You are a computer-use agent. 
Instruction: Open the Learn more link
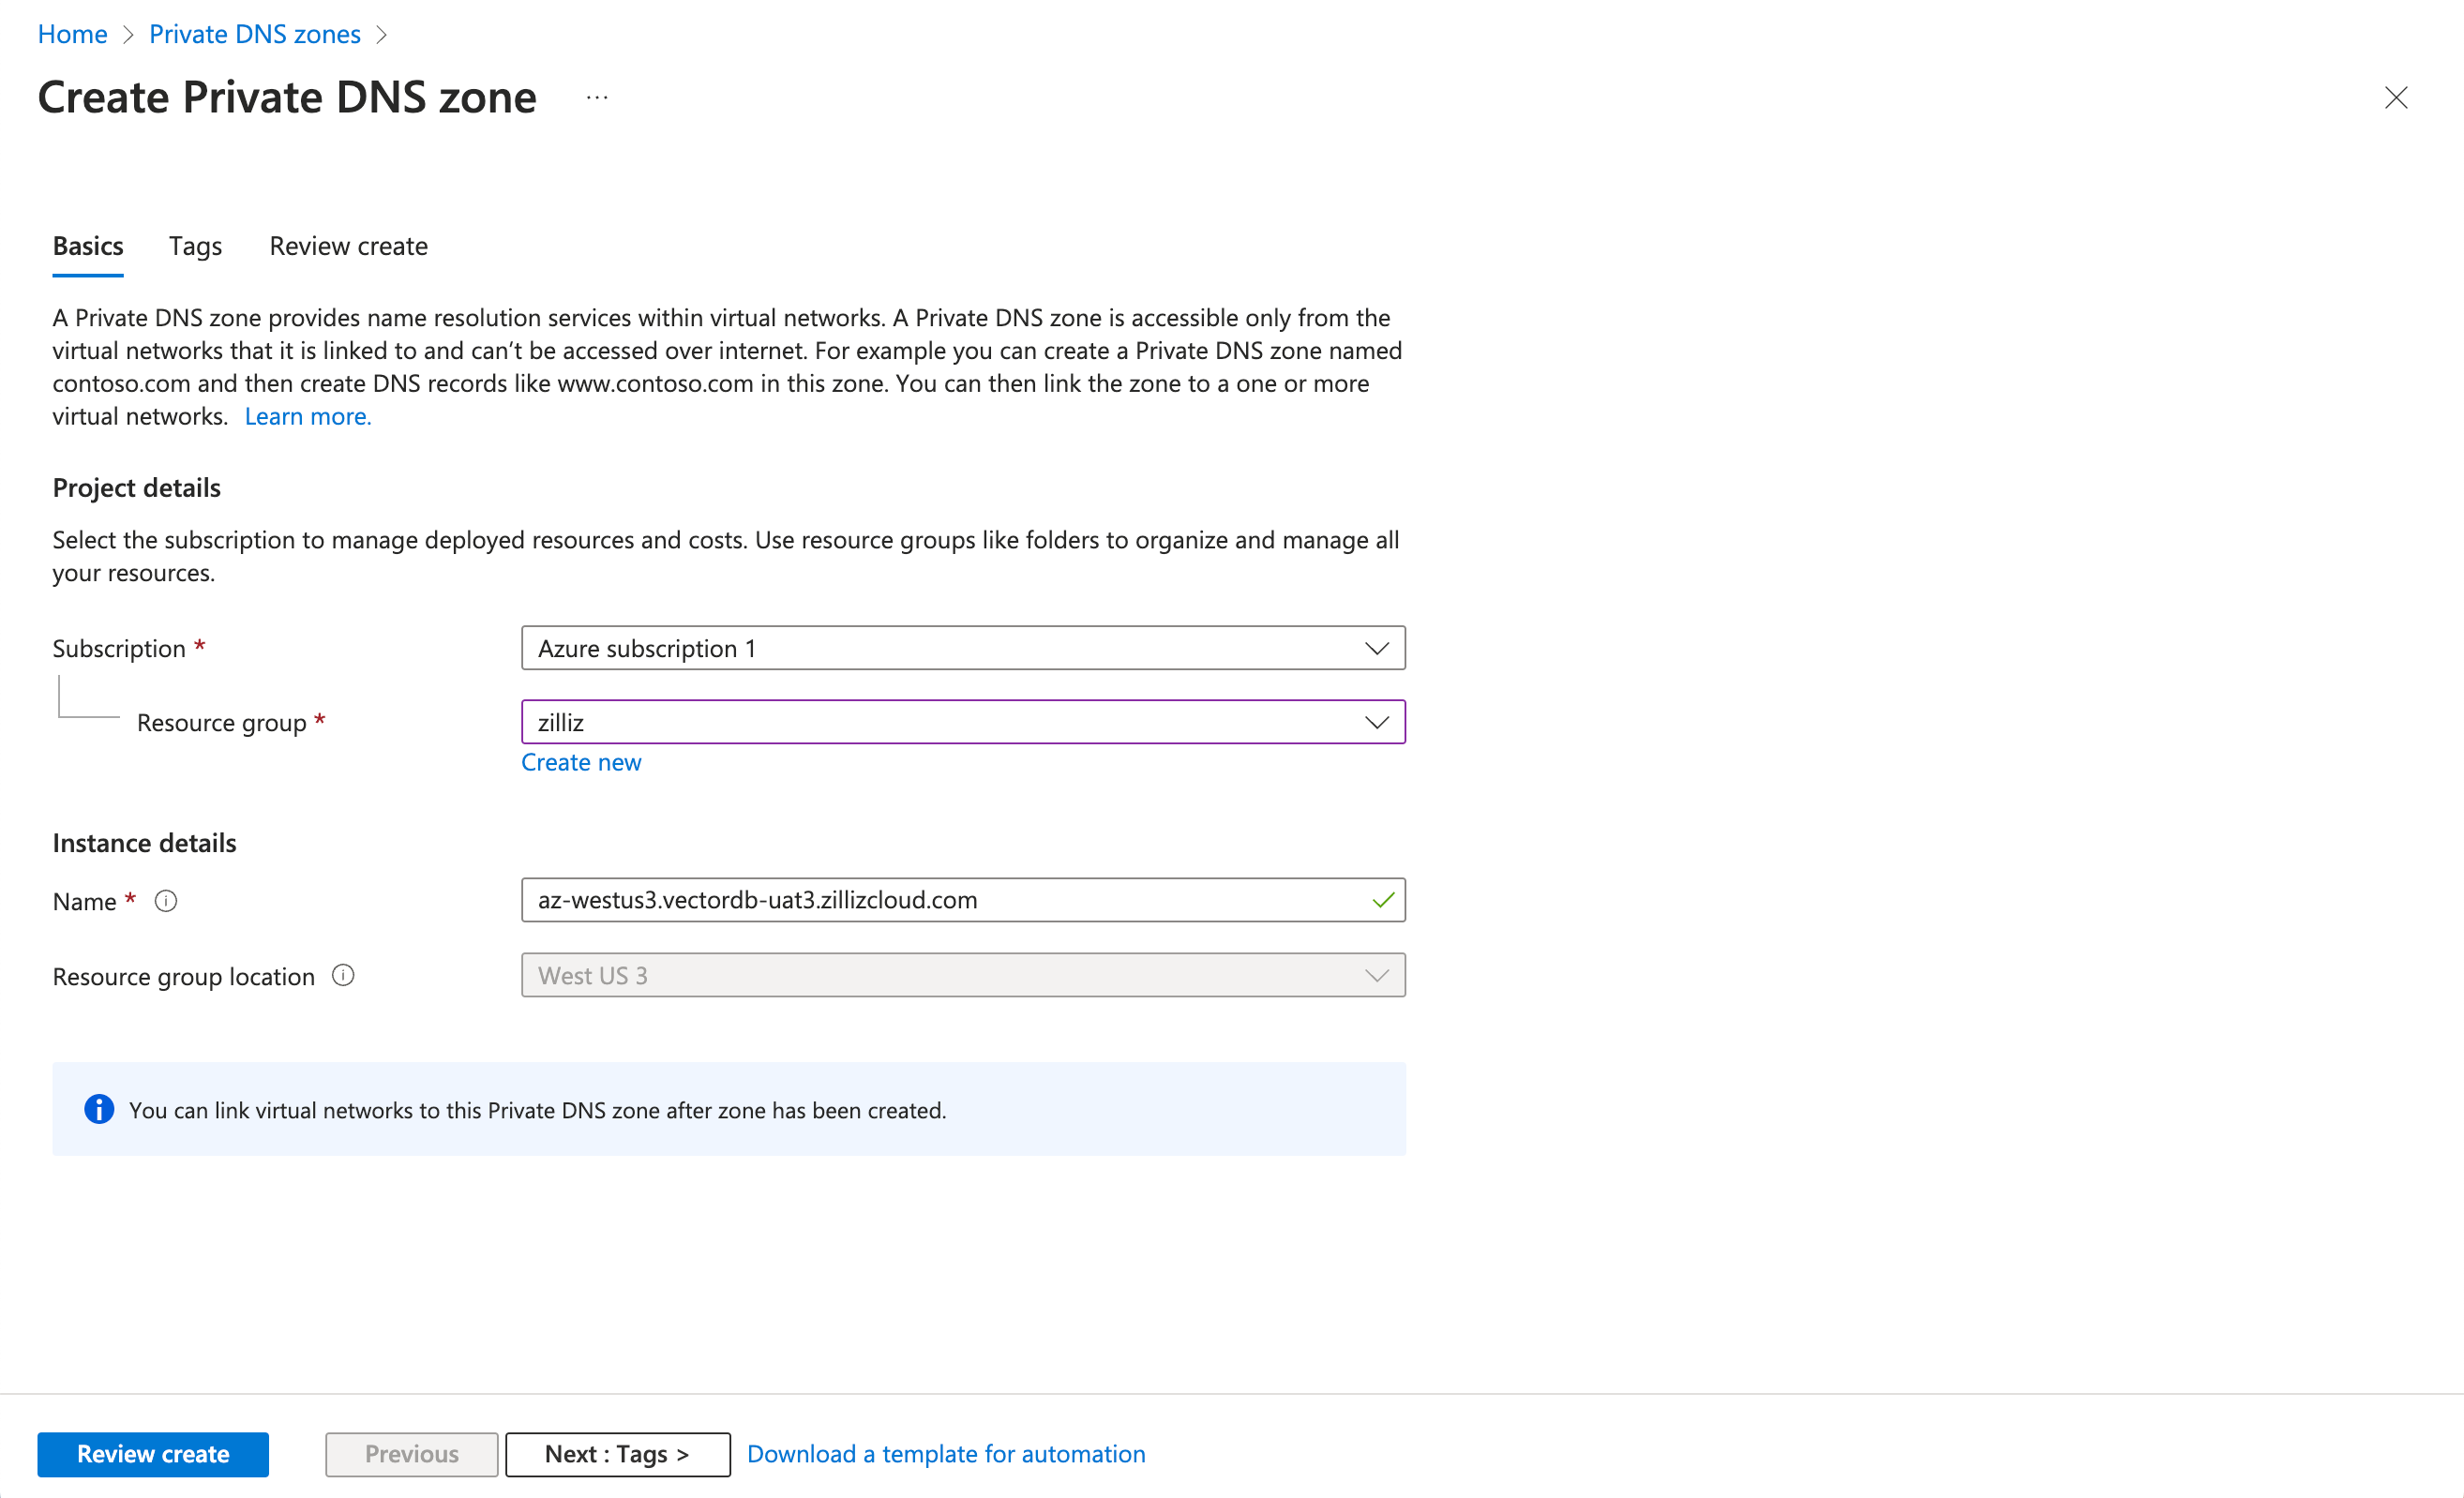click(x=308, y=416)
